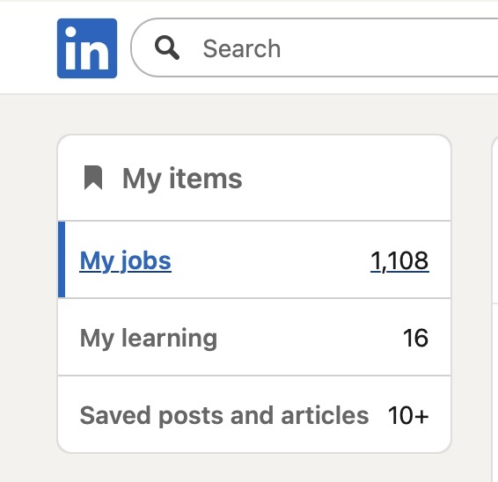Screen dimensions: 498x482
Task: Click the grey Search placeholder text
Action: coord(242,48)
